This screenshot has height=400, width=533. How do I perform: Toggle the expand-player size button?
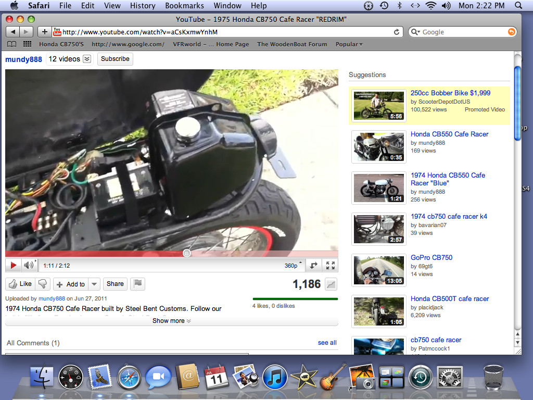313,265
